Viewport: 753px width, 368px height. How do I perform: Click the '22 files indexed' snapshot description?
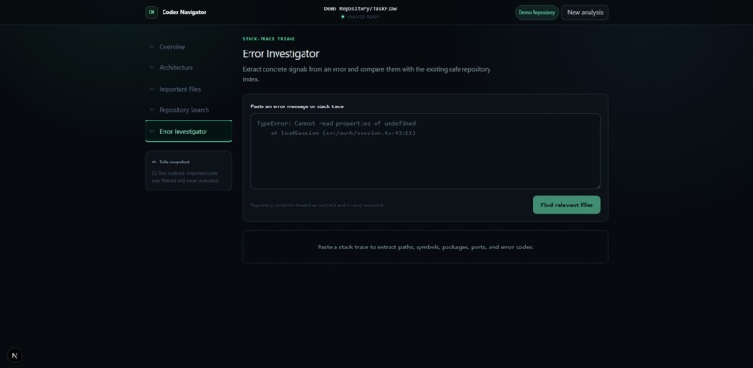[185, 177]
